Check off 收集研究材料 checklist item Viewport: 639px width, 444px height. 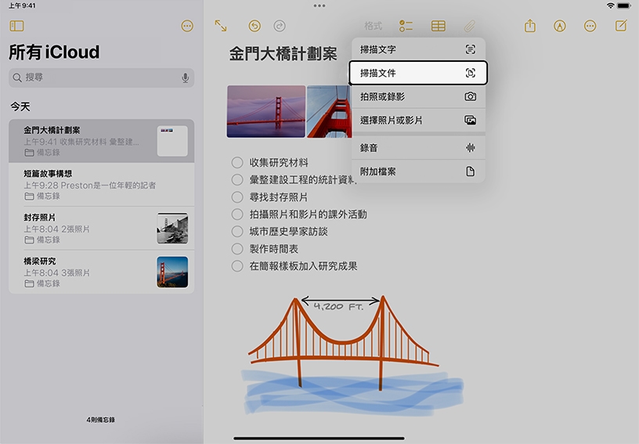pyautogui.click(x=237, y=163)
